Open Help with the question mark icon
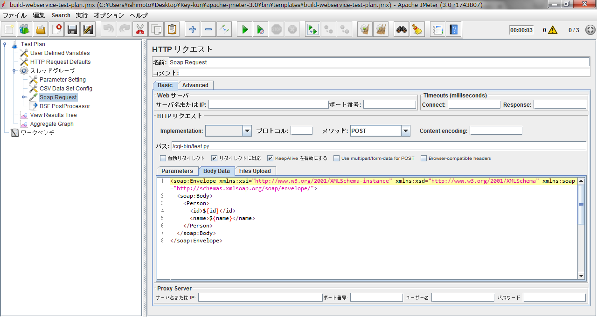 click(x=453, y=29)
